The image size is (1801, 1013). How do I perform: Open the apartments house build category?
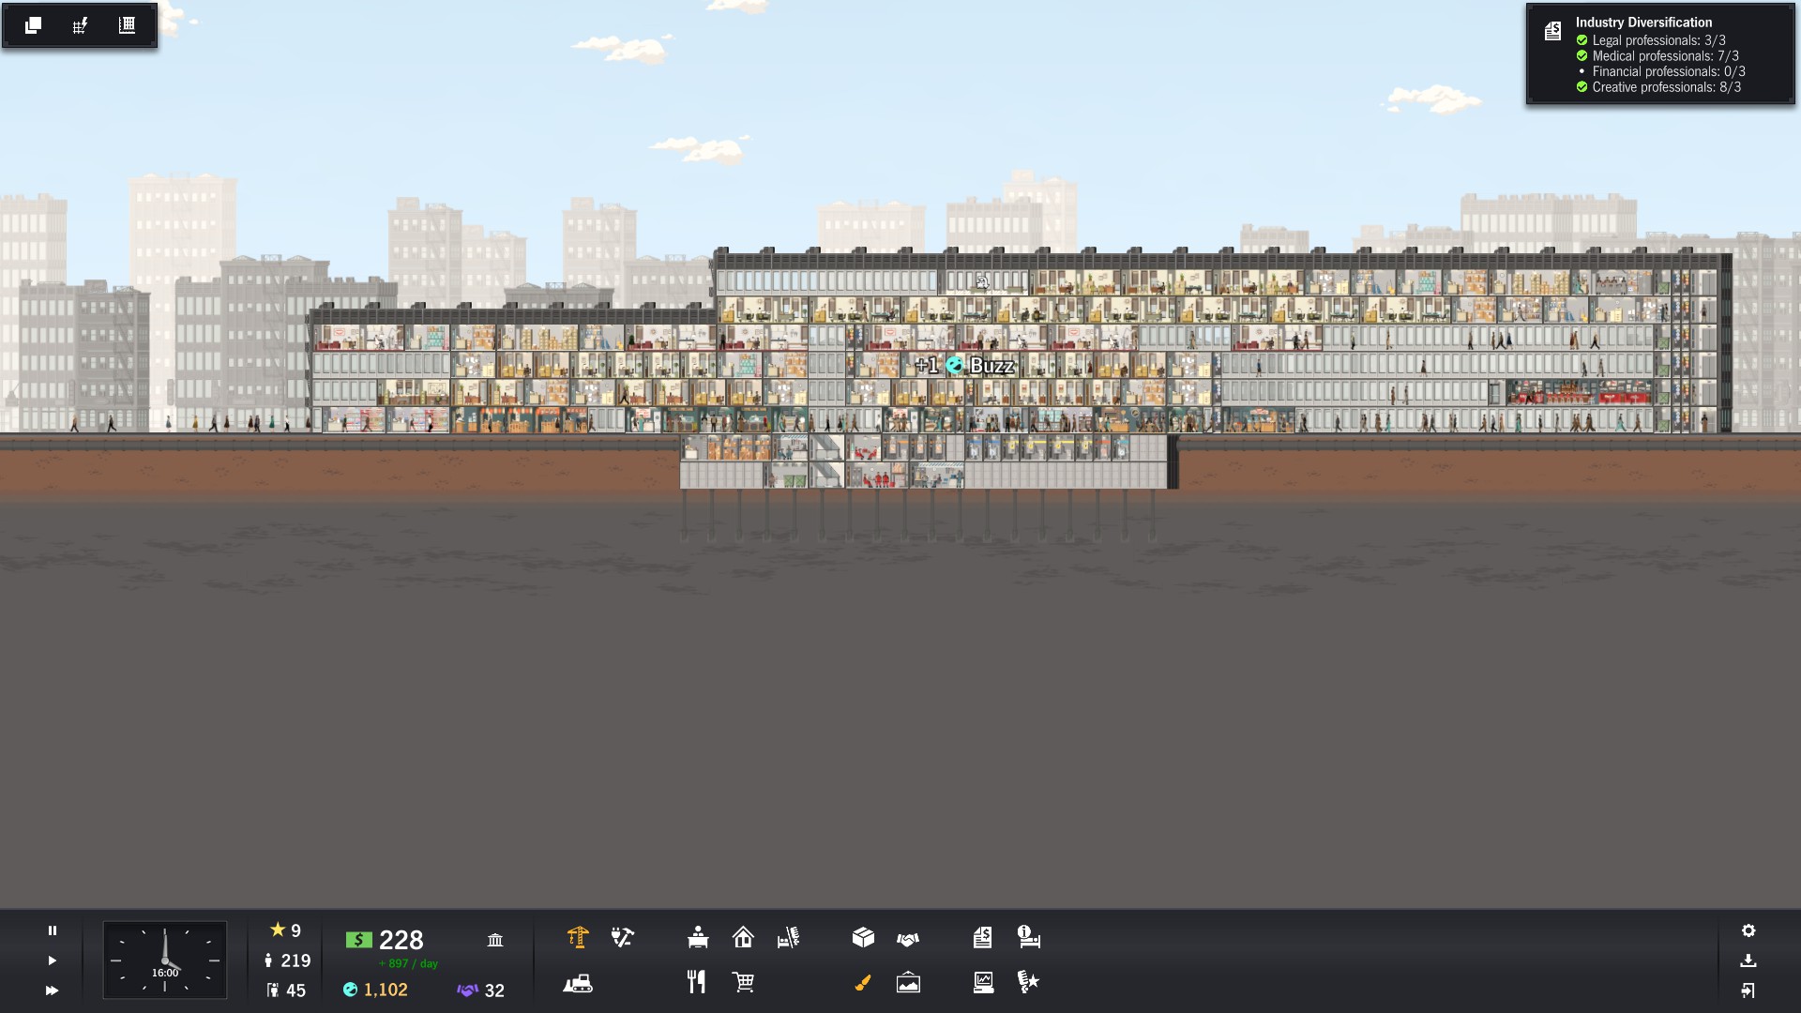click(743, 937)
